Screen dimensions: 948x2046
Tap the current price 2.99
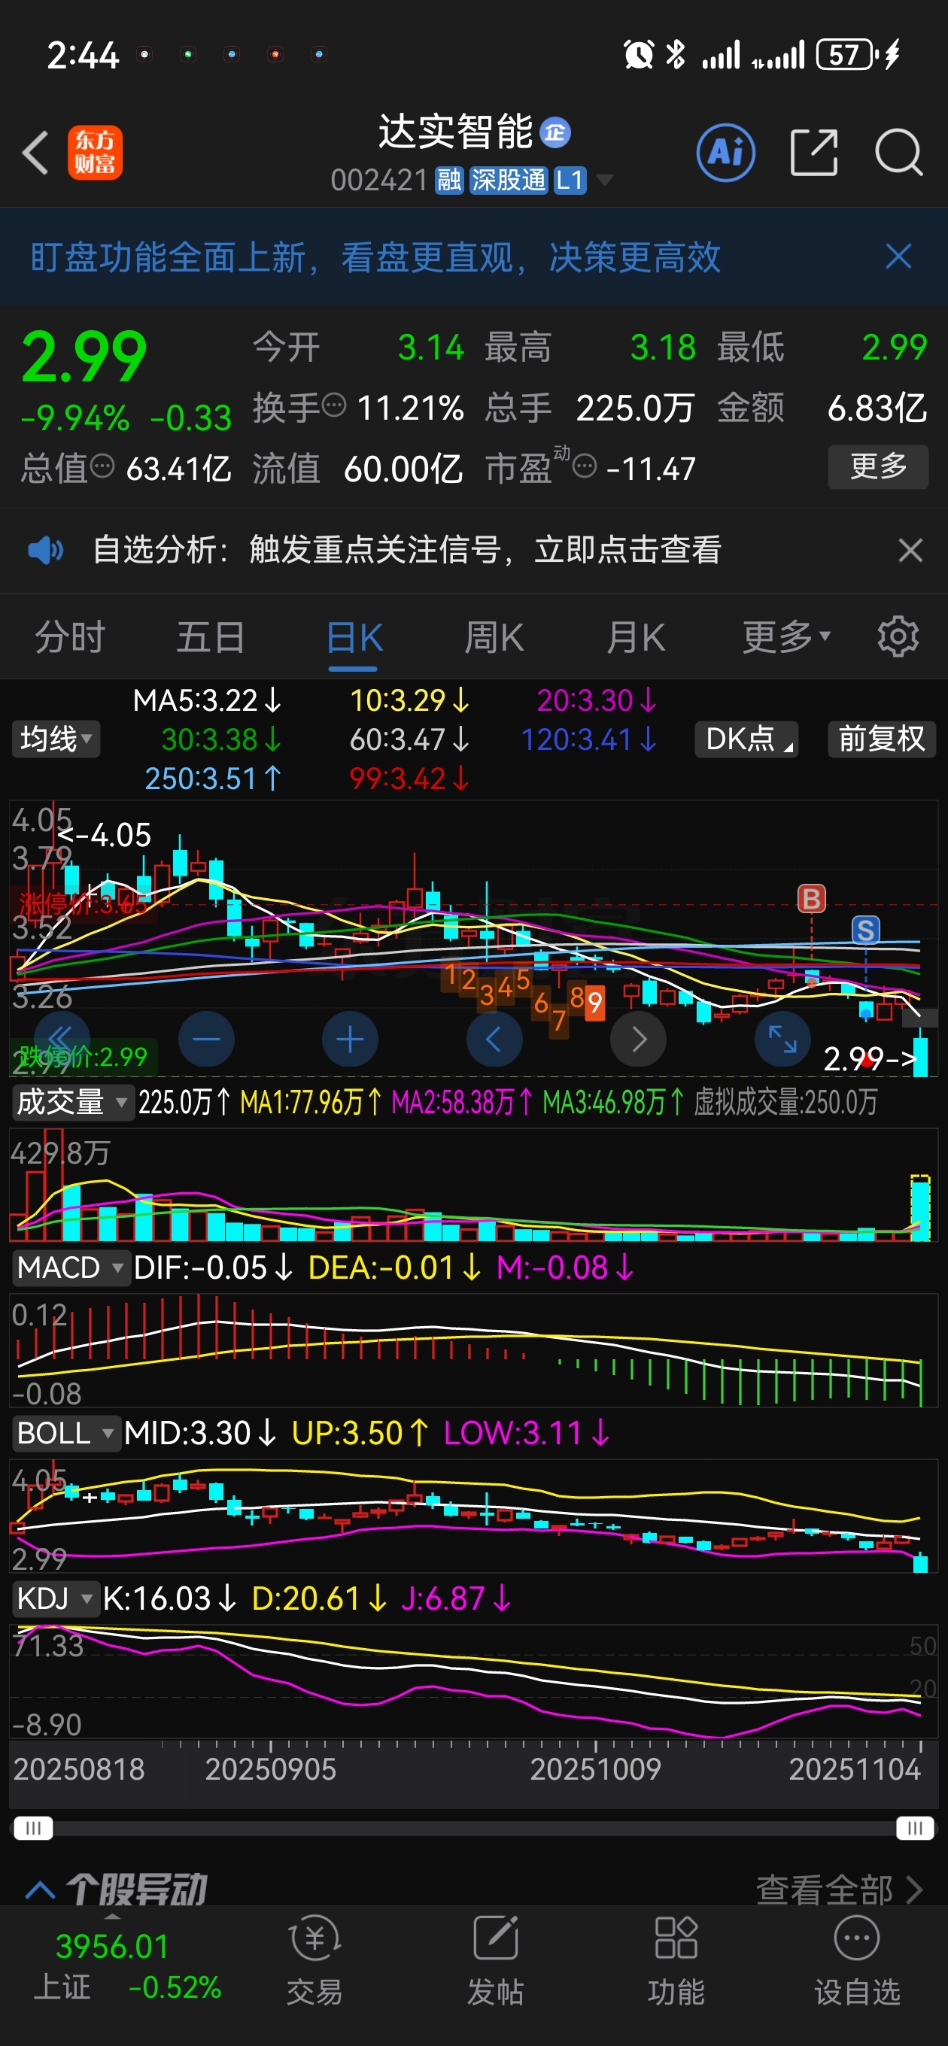(84, 357)
